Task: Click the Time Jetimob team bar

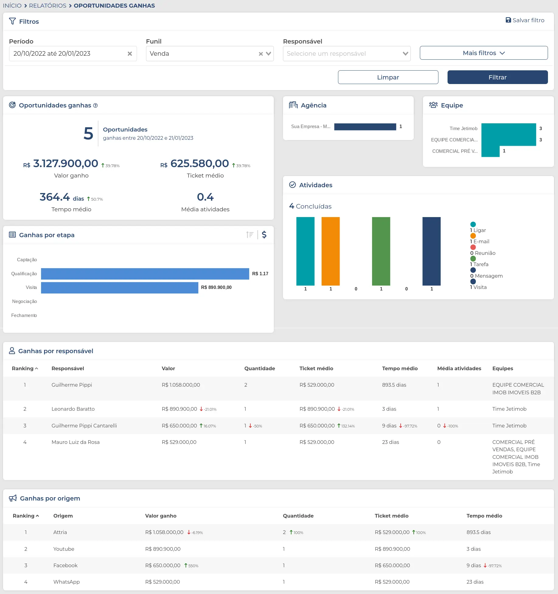Action: (508, 129)
